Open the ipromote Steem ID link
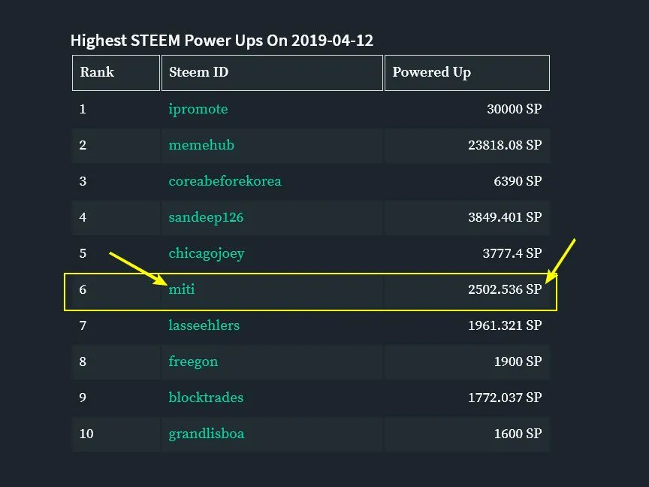 [198, 109]
